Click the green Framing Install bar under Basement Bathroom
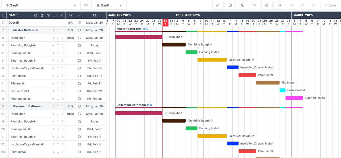 point(192,128)
